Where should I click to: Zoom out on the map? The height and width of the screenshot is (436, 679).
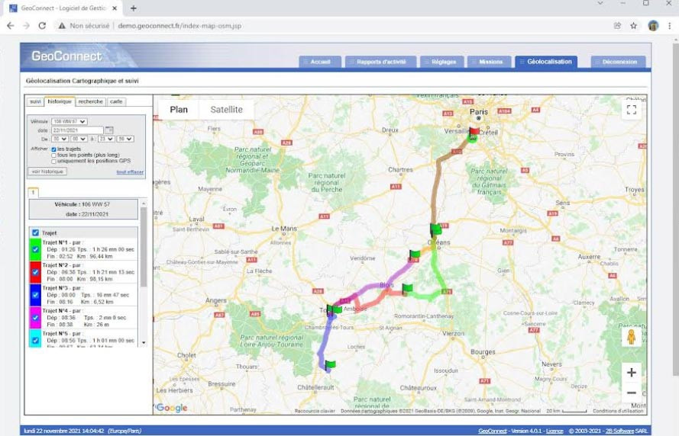(631, 393)
